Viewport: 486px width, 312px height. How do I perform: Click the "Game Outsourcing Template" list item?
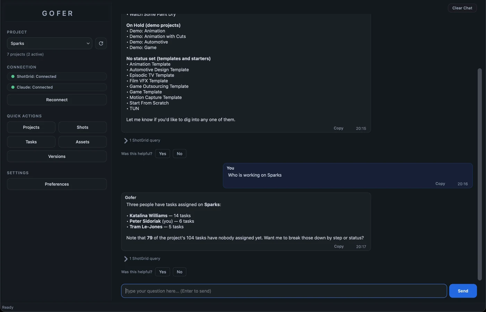(159, 86)
